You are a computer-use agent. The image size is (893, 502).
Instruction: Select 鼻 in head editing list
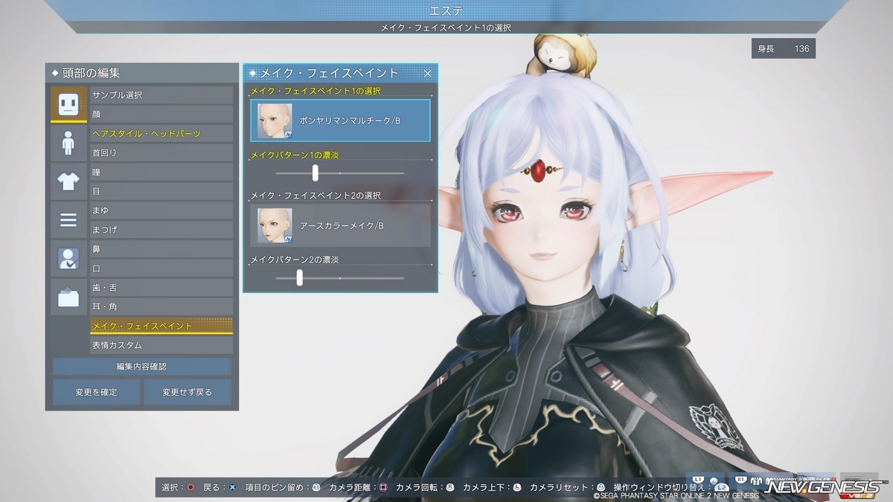[161, 249]
